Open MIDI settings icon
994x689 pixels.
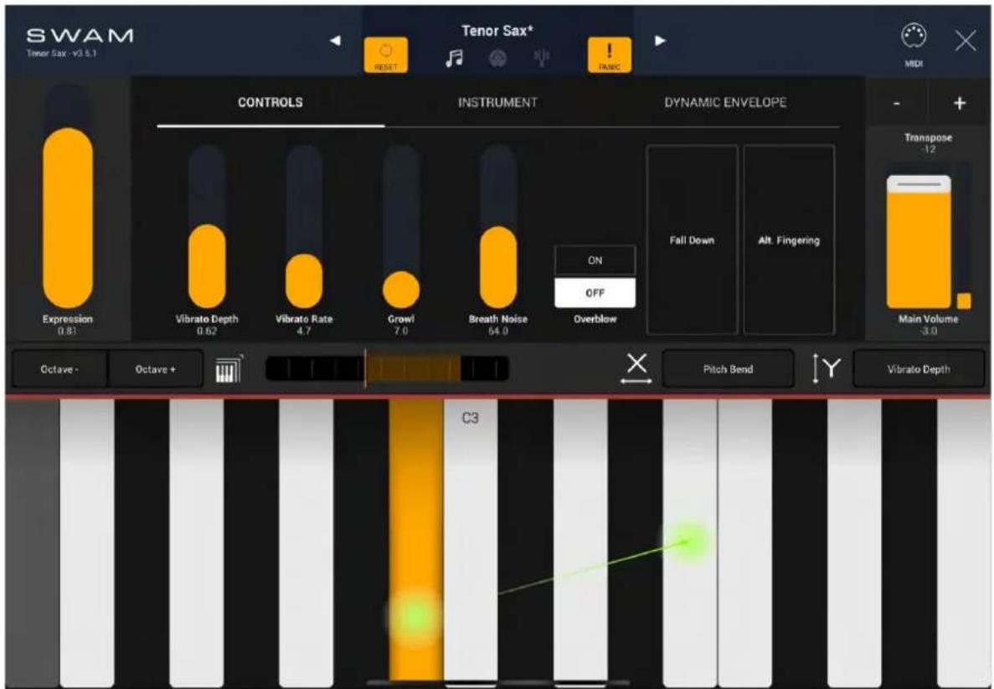click(x=914, y=44)
